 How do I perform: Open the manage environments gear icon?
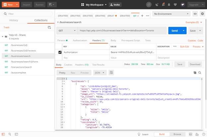[x=202, y=14]
